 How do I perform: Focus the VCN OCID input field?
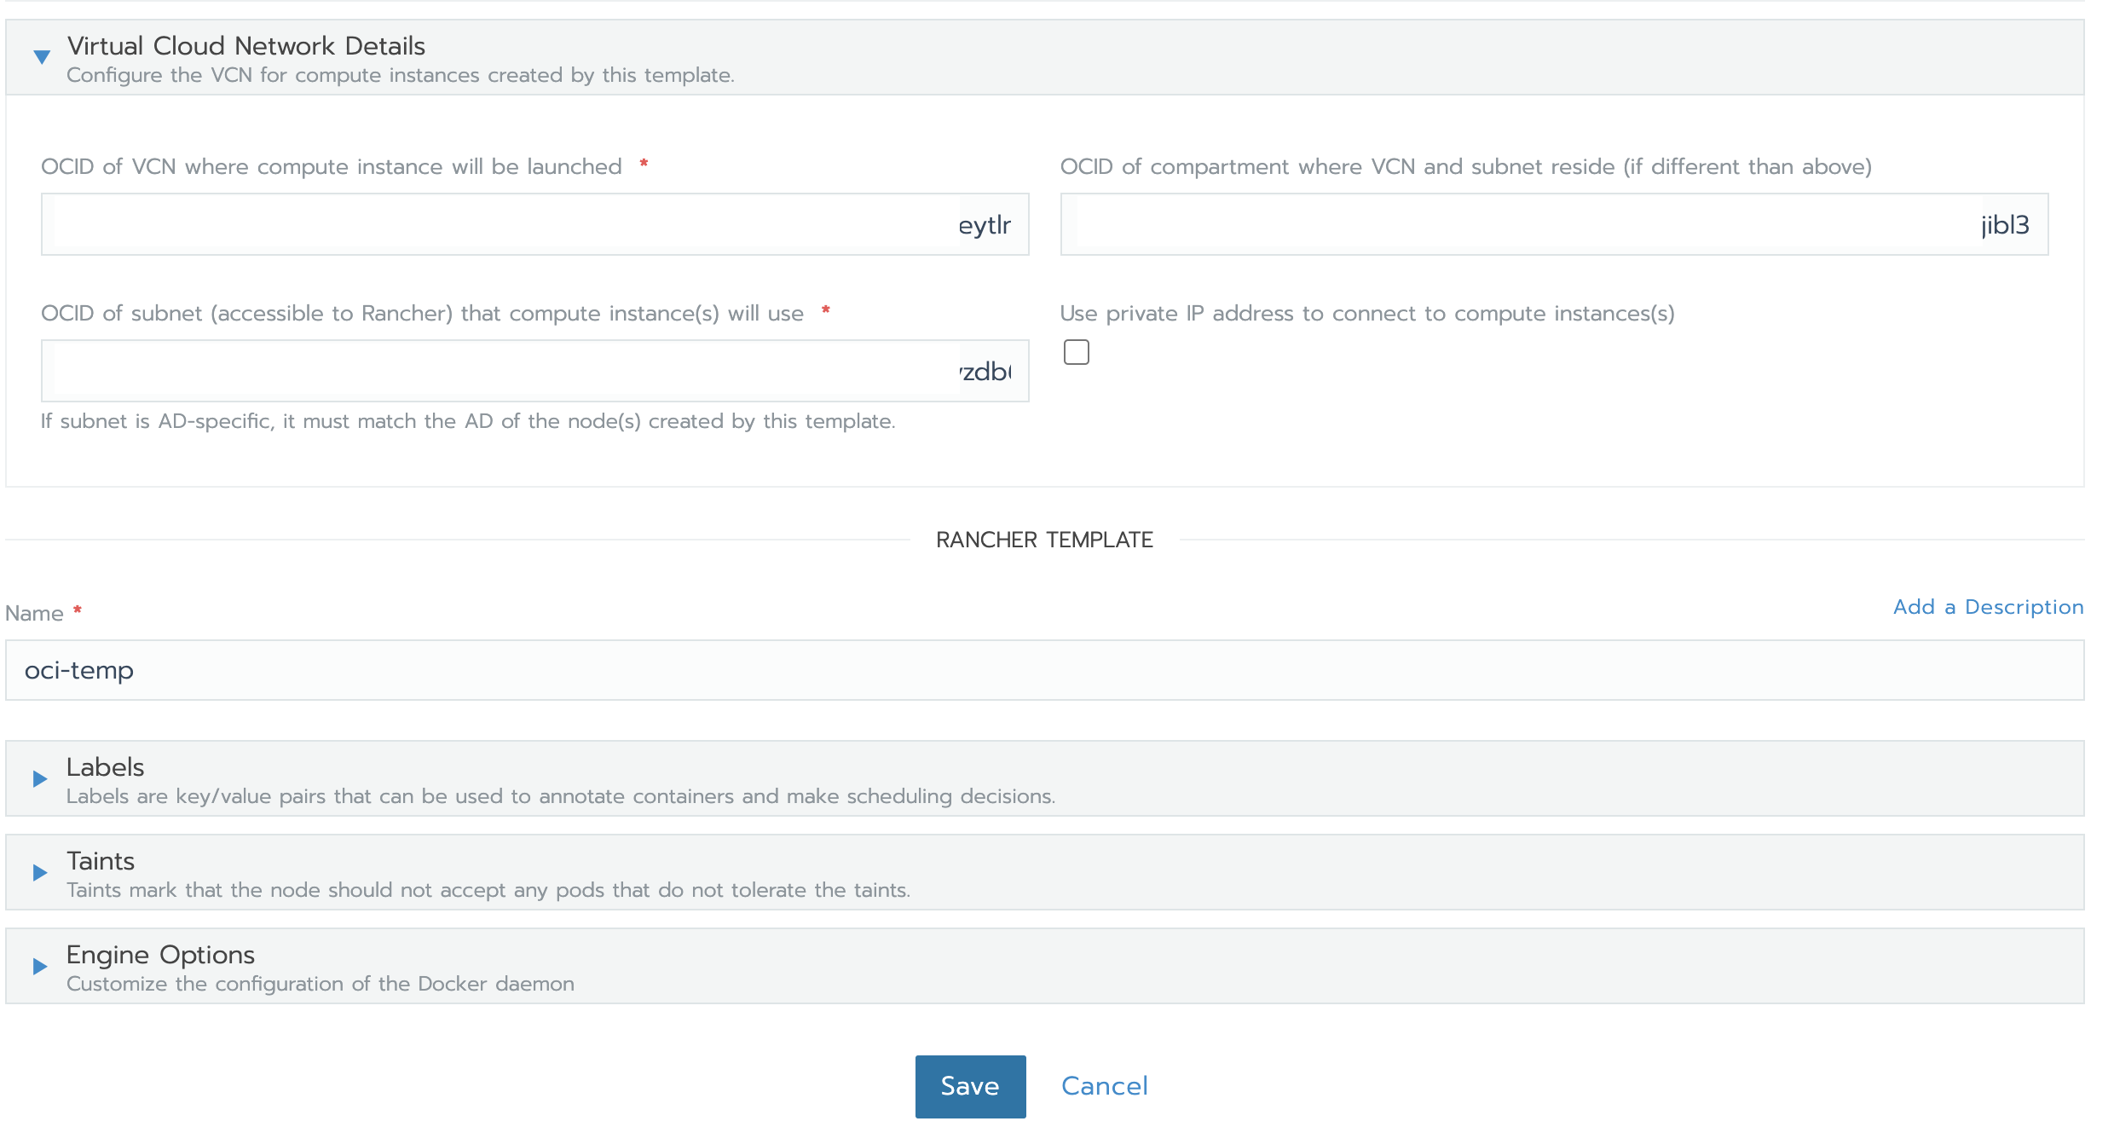tap(534, 223)
